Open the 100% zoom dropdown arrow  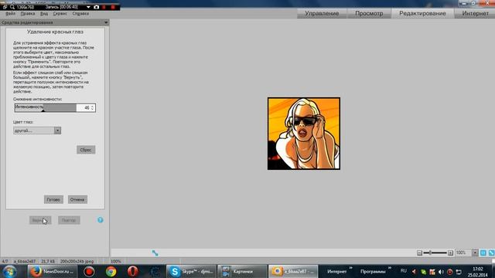point(475,253)
